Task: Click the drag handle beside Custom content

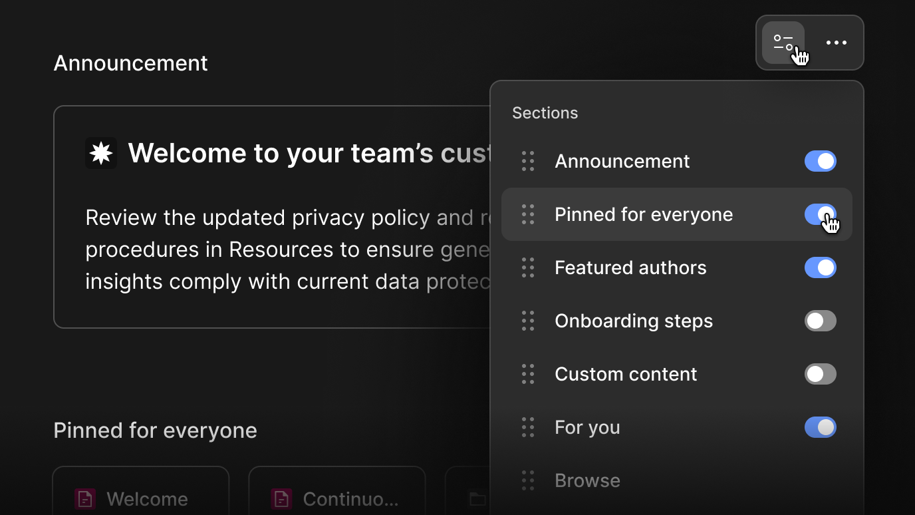Action: tap(528, 374)
